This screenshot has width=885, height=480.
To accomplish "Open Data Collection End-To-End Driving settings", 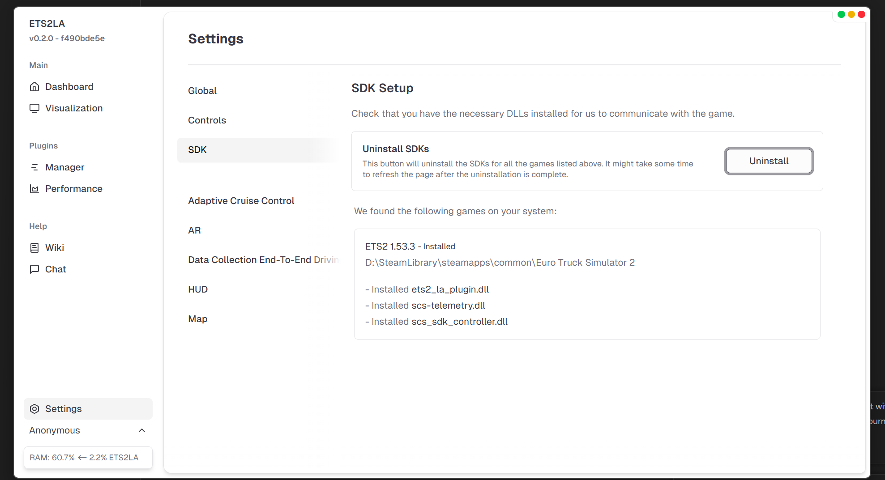I will [262, 260].
